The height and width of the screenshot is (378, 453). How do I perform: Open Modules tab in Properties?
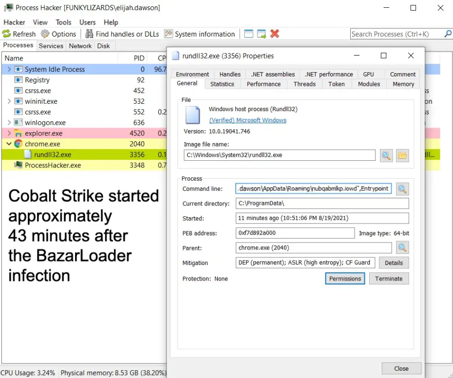point(369,84)
